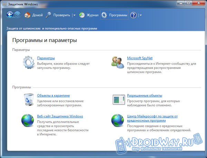Viewport: 207px width, 158px height.
Task: Click the recycle bin quarantine icon
Action: tap(29, 100)
